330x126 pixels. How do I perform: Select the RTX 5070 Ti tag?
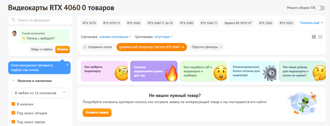point(112,23)
